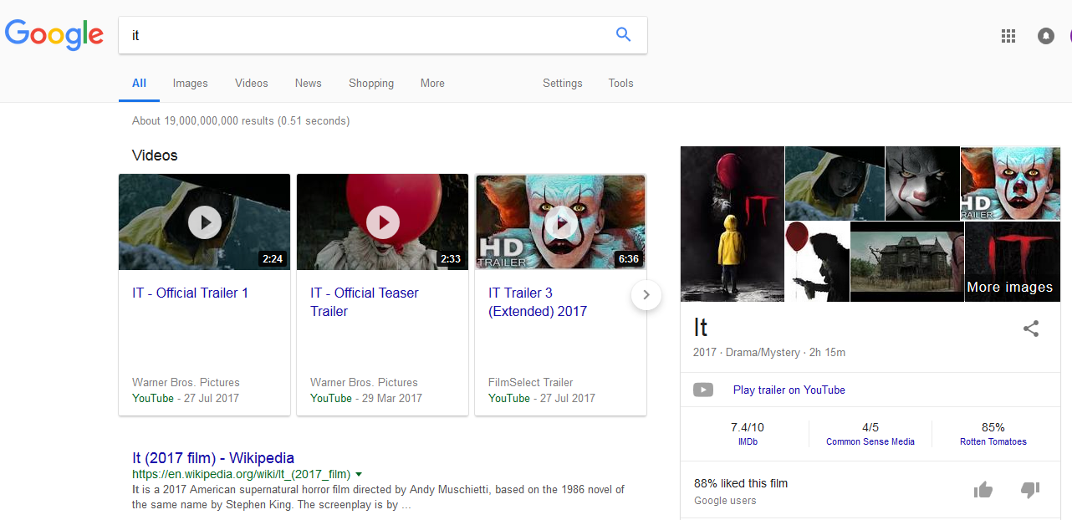Click the thumbs down icon
This screenshot has width=1072, height=520.
tap(1030, 490)
